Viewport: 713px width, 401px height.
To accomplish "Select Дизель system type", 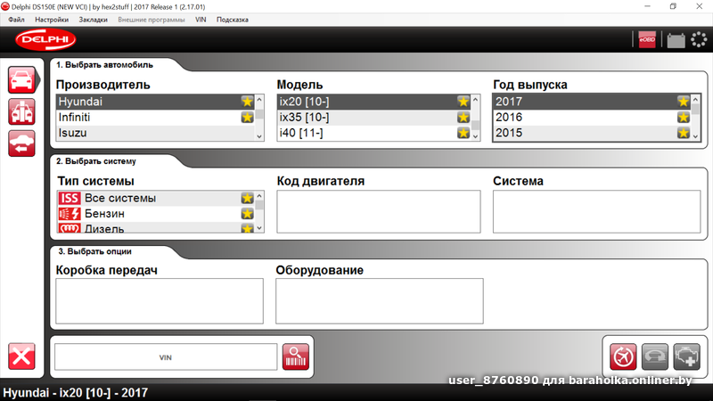I will coord(155,228).
